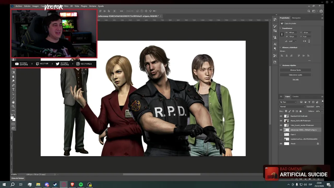334x188 pixels.
Task: Switch to the Navegador tab
Action: (x=296, y=18)
